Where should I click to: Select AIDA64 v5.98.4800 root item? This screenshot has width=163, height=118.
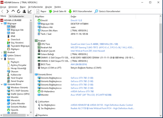11,20
